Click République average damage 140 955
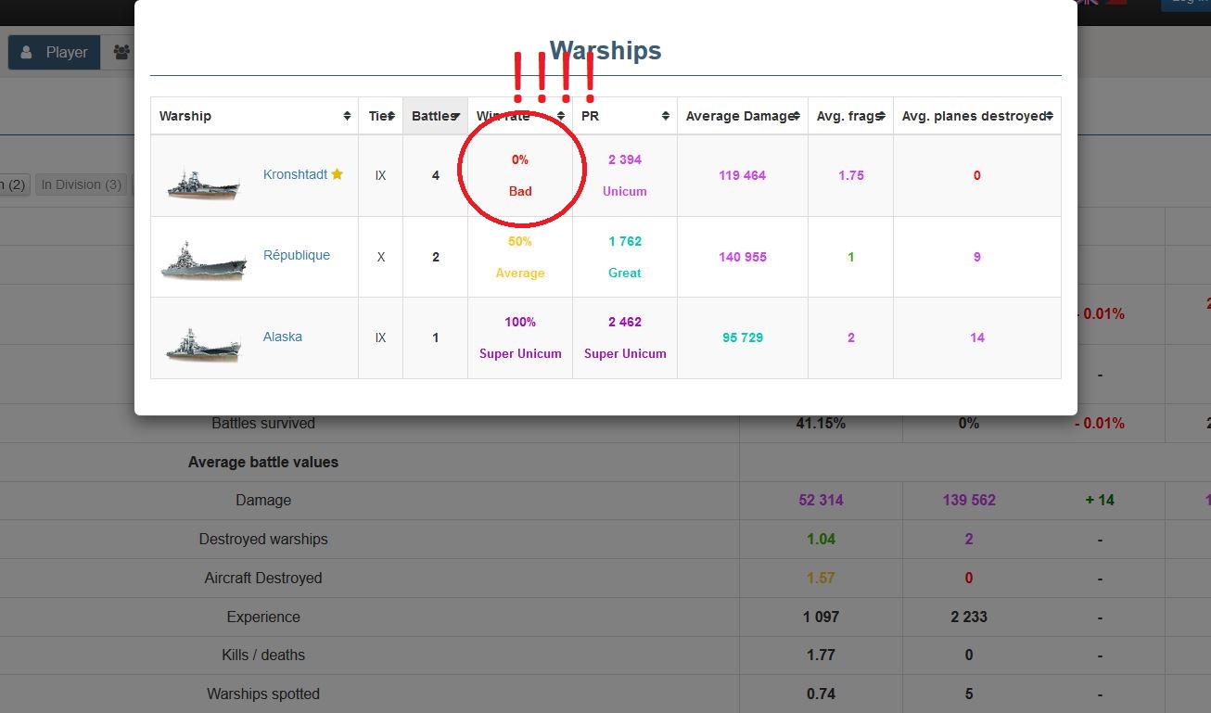 point(743,257)
